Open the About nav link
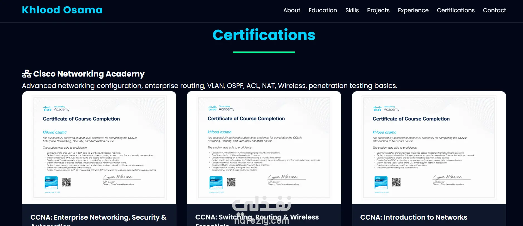This screenshot has width=523, height=226. 292,10
